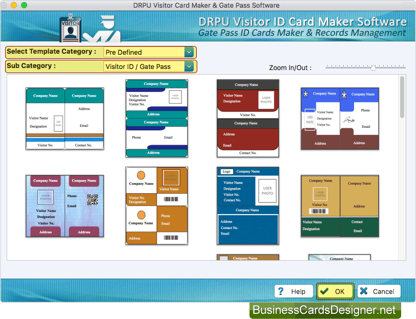The image size is (416, 319).
Task: Select the dark blue Logo card template
Action: point(248,206)
